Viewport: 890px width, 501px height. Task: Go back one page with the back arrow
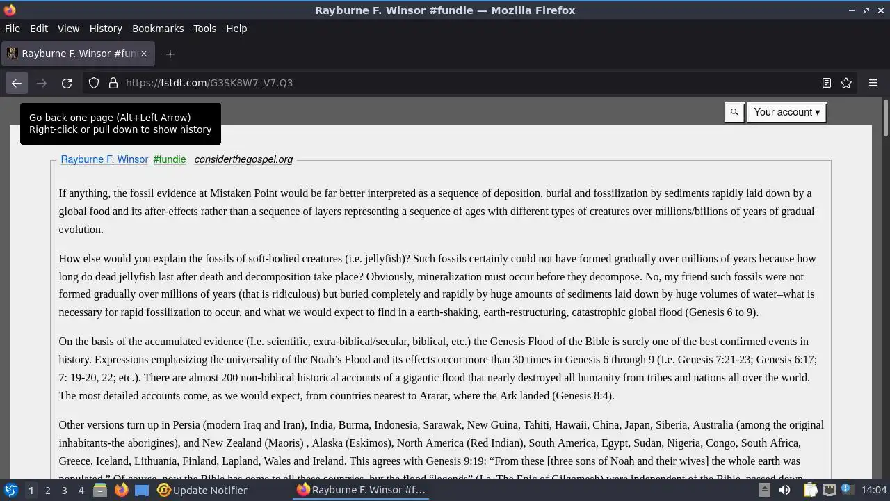tap(17, 83)
